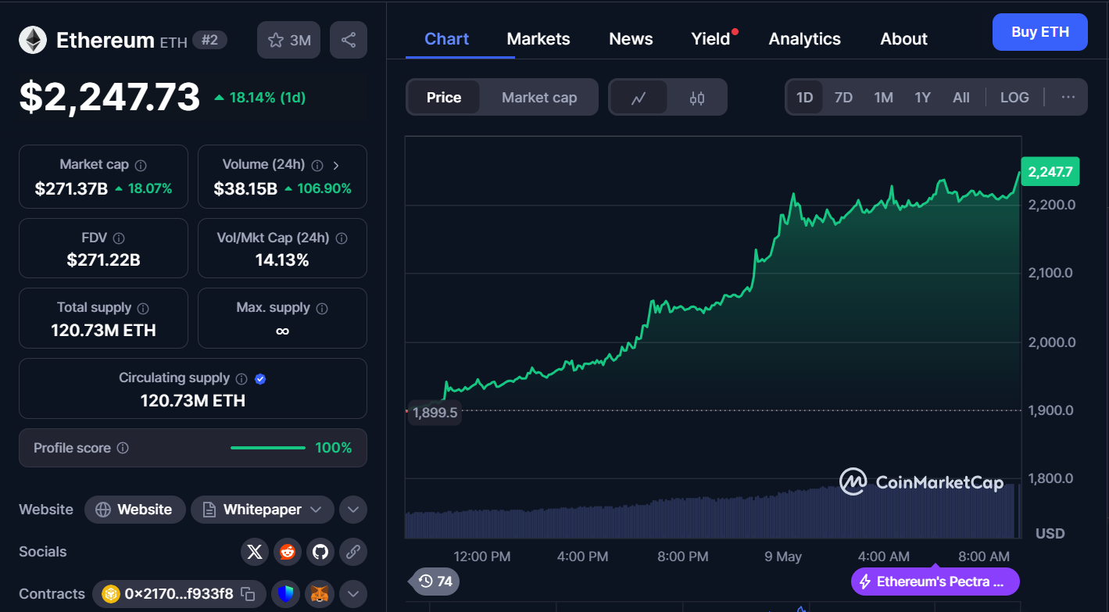
Task: Click the Buy ETH button
Action: pyautogui.click(x=1040, y=32)
